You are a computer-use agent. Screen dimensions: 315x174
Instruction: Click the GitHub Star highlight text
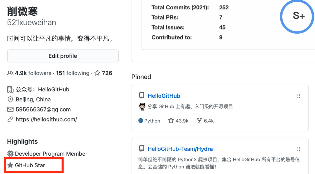pos(30,165)
